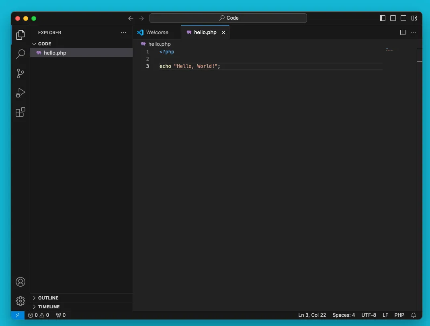
Task: Expand the Timeline section
Action: pos(49,307)
